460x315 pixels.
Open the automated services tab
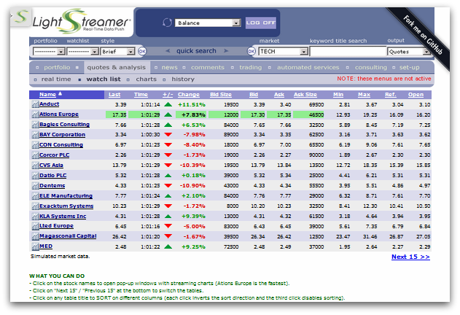tap(308, 68)
